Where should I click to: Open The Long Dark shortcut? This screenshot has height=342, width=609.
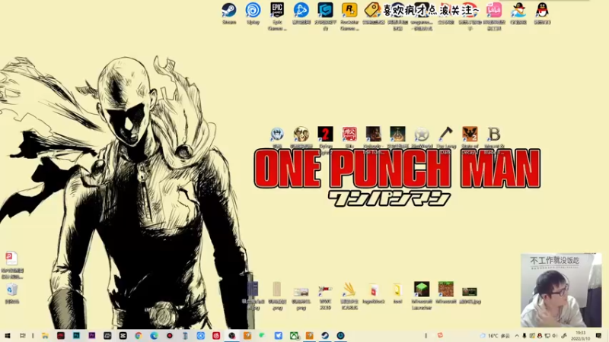(x=446, y=139)
